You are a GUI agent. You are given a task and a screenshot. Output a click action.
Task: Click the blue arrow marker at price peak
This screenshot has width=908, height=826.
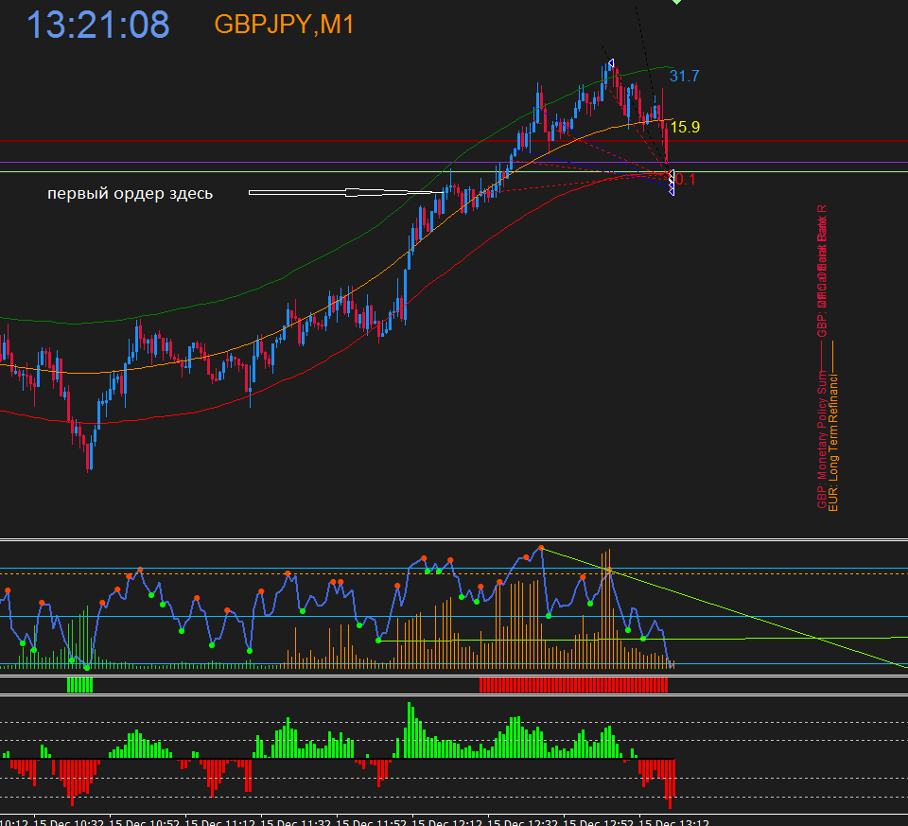pyautogui.click(x=610, y=63)
